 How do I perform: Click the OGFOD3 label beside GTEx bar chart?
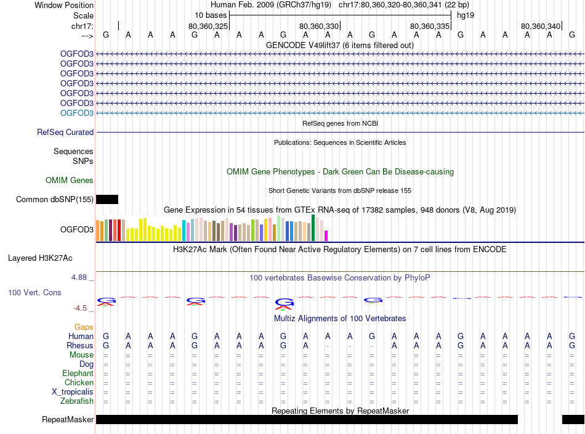(77, 229)
